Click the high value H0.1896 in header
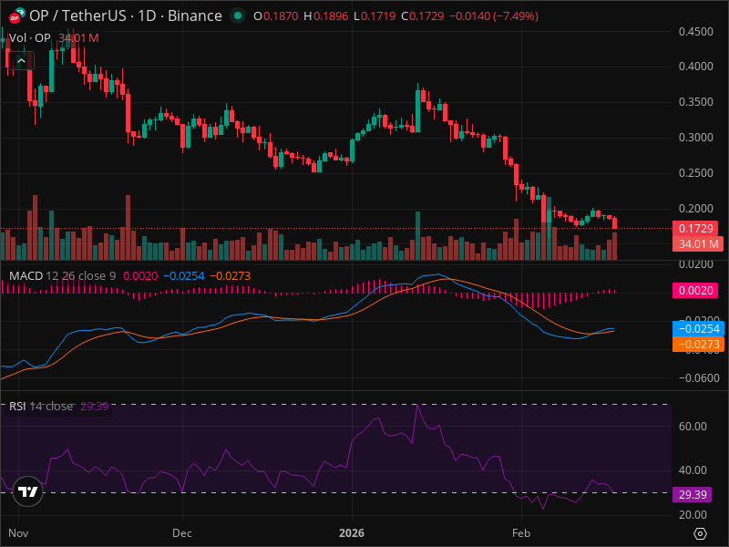This screenshot has height=547, width=729. 326,15
